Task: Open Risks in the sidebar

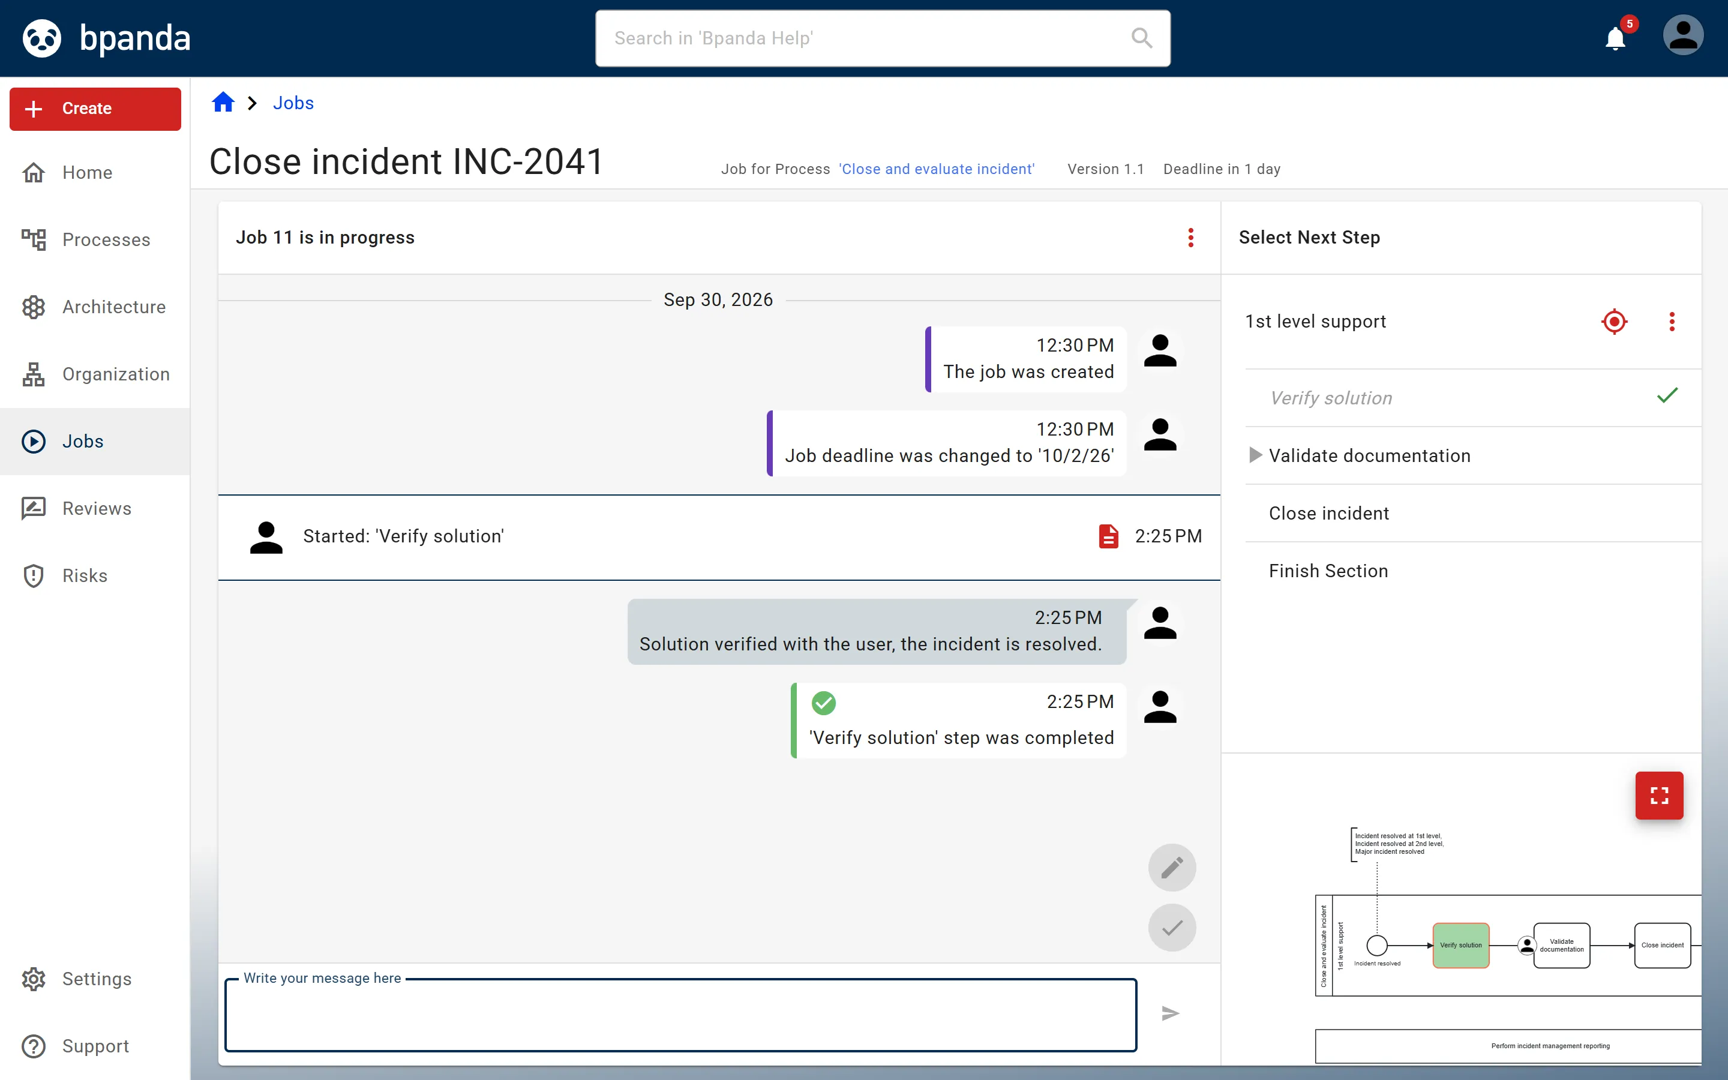Action: point(95,575)
